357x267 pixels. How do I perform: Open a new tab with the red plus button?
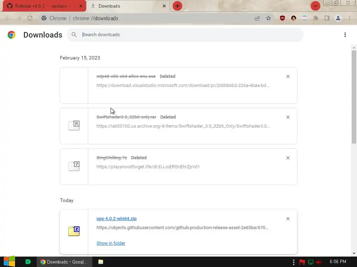177,6
